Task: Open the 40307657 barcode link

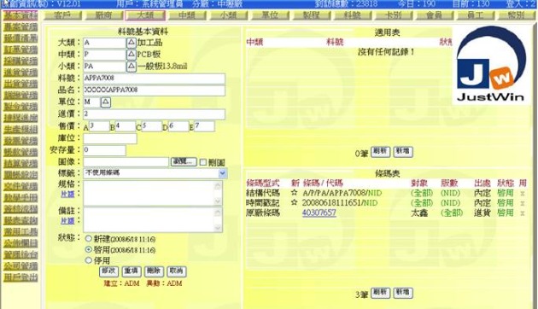Action: tap(319, 213)
